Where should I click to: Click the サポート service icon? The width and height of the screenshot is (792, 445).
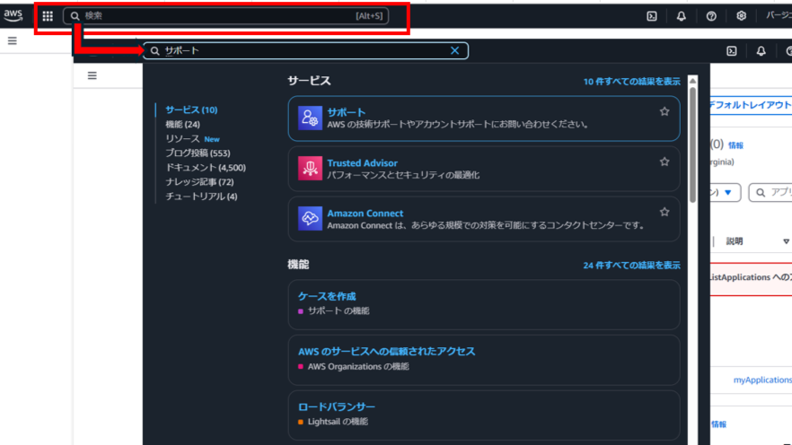pos(310,118)
